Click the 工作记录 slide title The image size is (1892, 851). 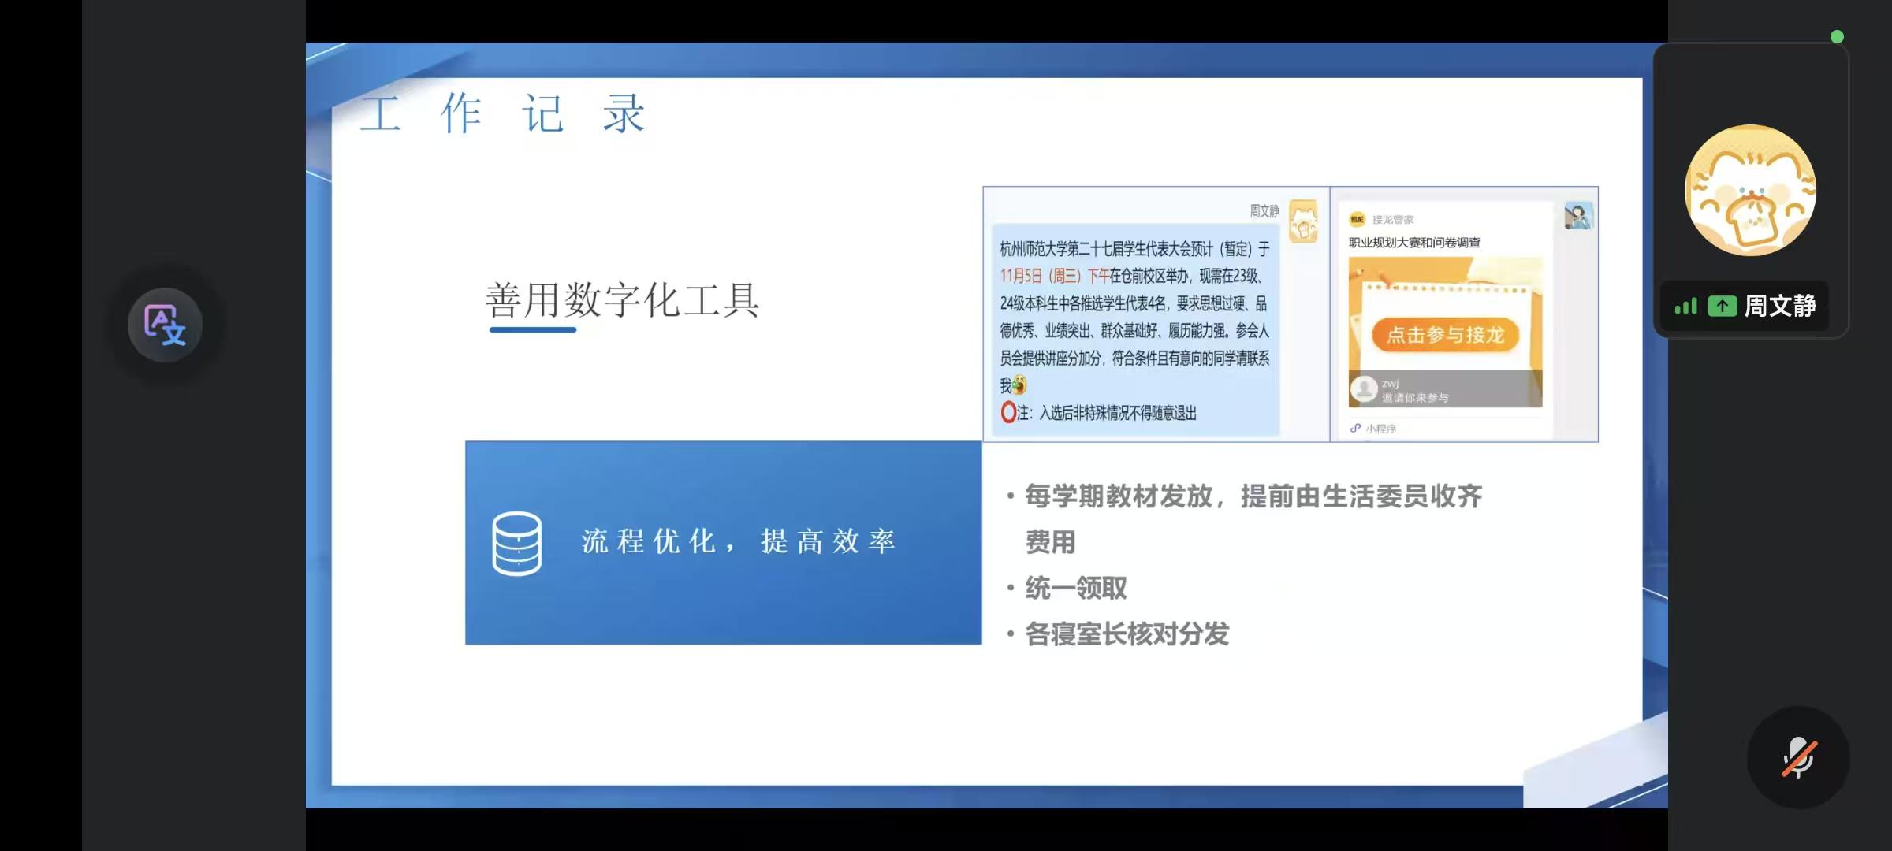(x=503, y=114)
